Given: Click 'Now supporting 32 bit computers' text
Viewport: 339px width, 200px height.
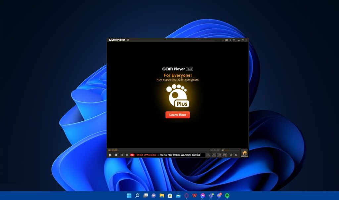Looking at the screenshot, I should (x=177, y=80).
